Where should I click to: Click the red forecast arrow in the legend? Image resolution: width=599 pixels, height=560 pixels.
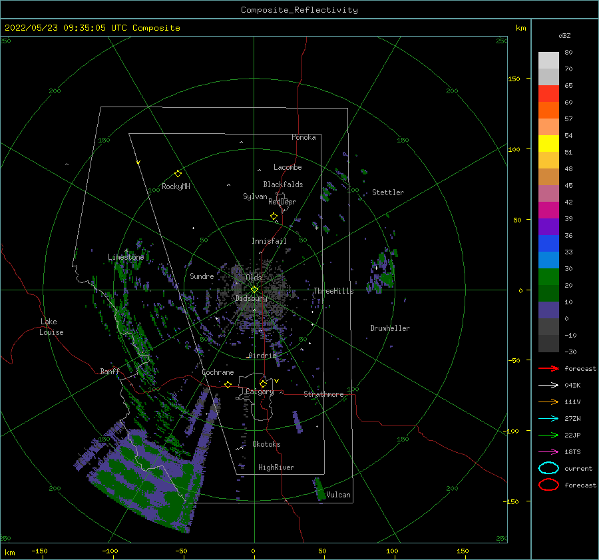tap(548, 368)
